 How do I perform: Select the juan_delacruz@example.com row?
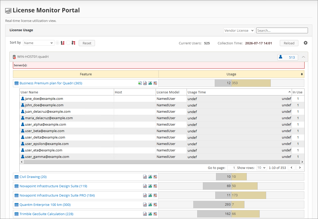pyautogui.click(x=162, y=111)
